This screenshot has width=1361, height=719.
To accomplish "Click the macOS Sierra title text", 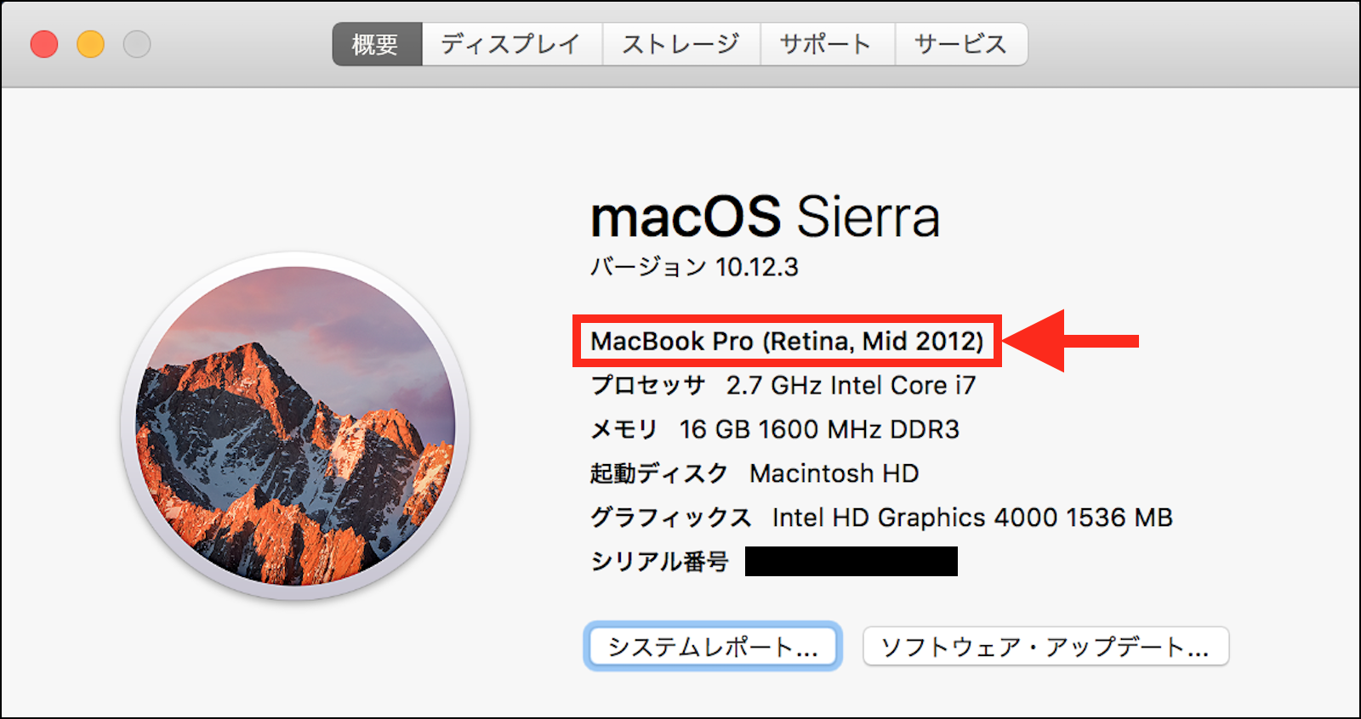I will point(766,217).
